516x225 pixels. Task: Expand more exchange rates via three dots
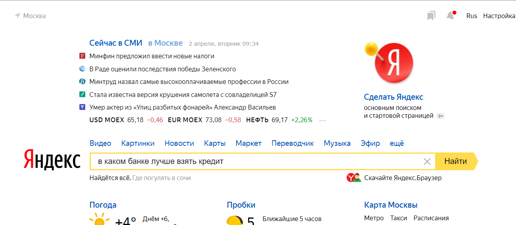323,121
